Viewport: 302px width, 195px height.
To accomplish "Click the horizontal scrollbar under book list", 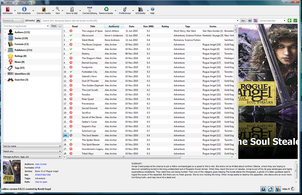I will pos(123,157).
